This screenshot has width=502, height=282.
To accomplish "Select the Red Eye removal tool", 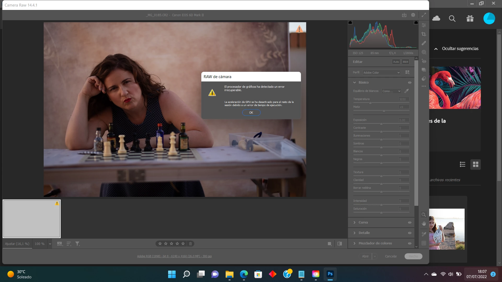I will coord(424,61).
